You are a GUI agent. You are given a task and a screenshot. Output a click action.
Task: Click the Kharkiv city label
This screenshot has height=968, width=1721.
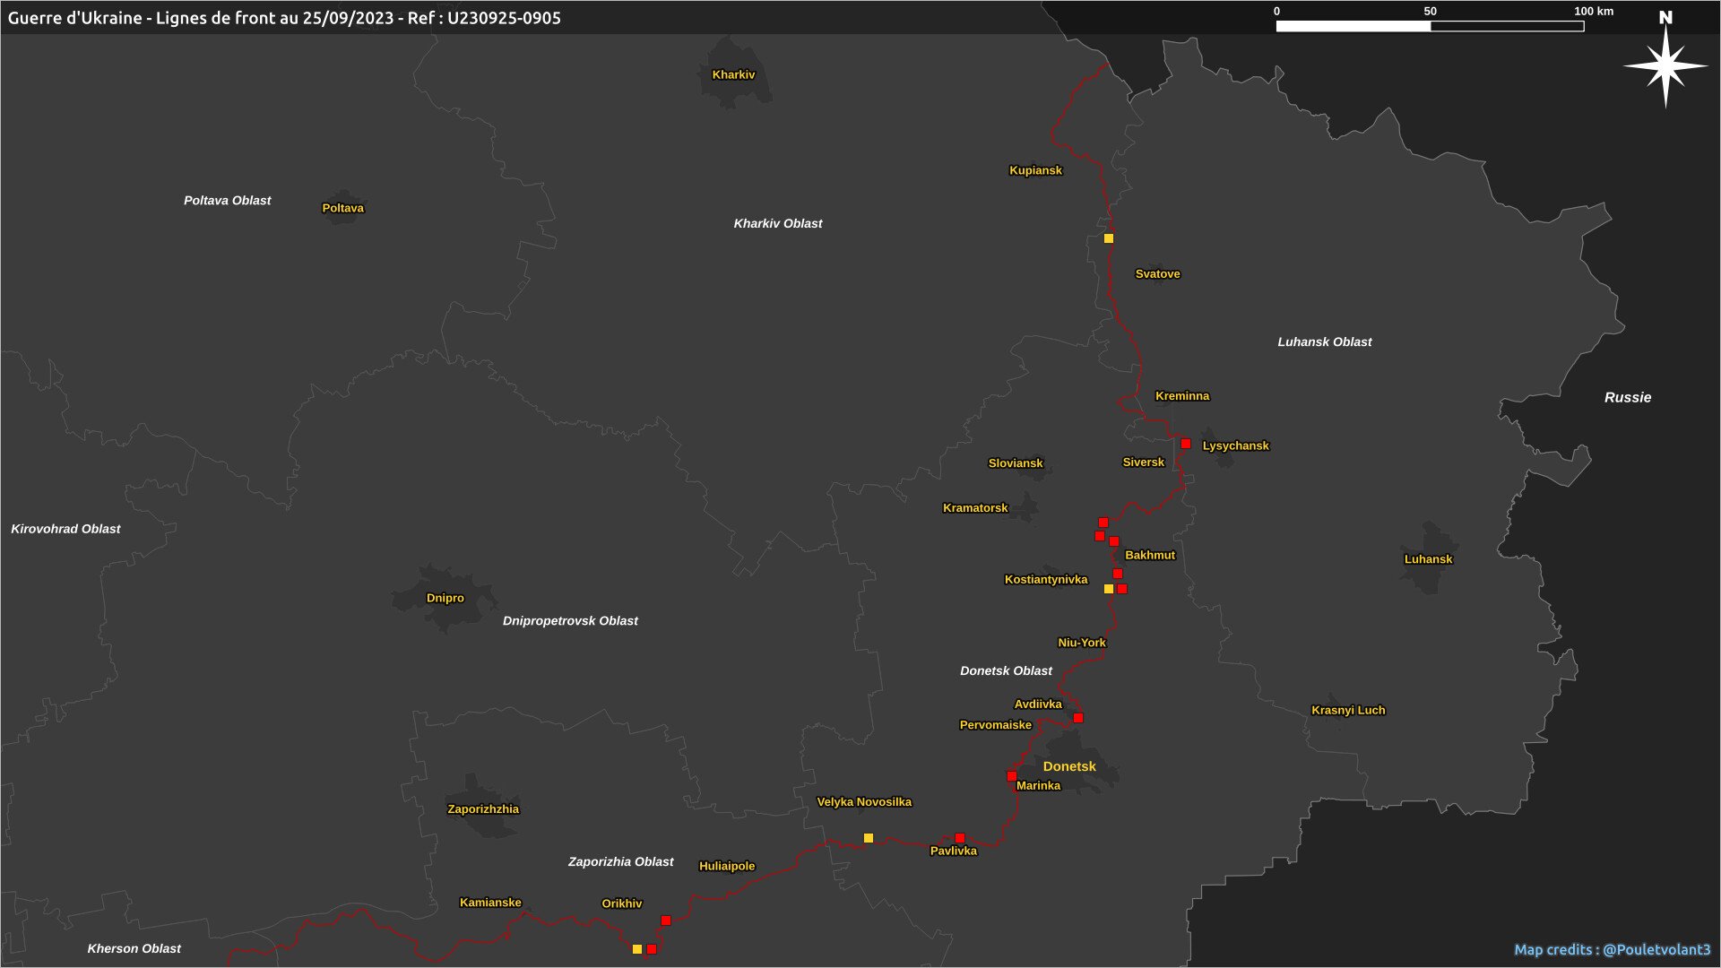733,74
